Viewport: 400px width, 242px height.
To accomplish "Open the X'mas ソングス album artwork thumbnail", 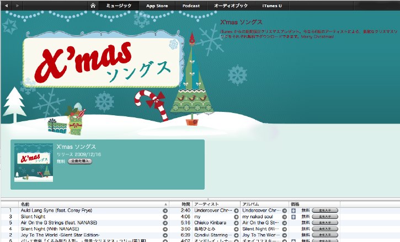I will [34, 163].
